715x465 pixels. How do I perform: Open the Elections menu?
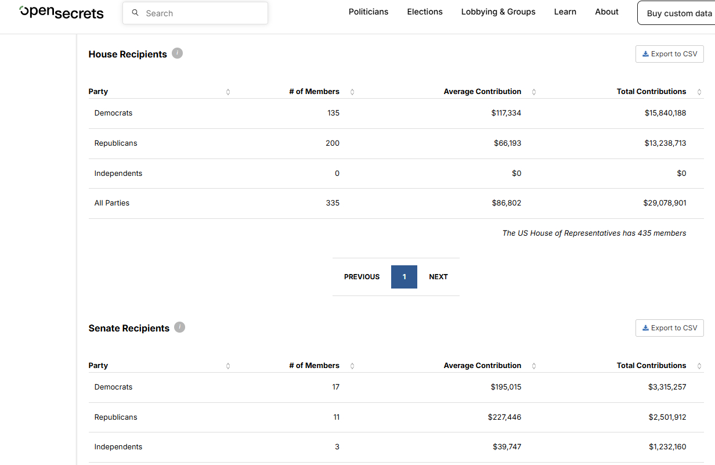click(x=425, y=12)
